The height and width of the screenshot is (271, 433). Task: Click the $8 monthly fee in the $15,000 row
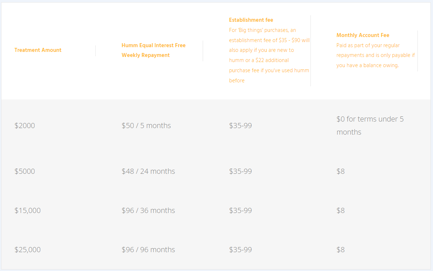point(341,210)
